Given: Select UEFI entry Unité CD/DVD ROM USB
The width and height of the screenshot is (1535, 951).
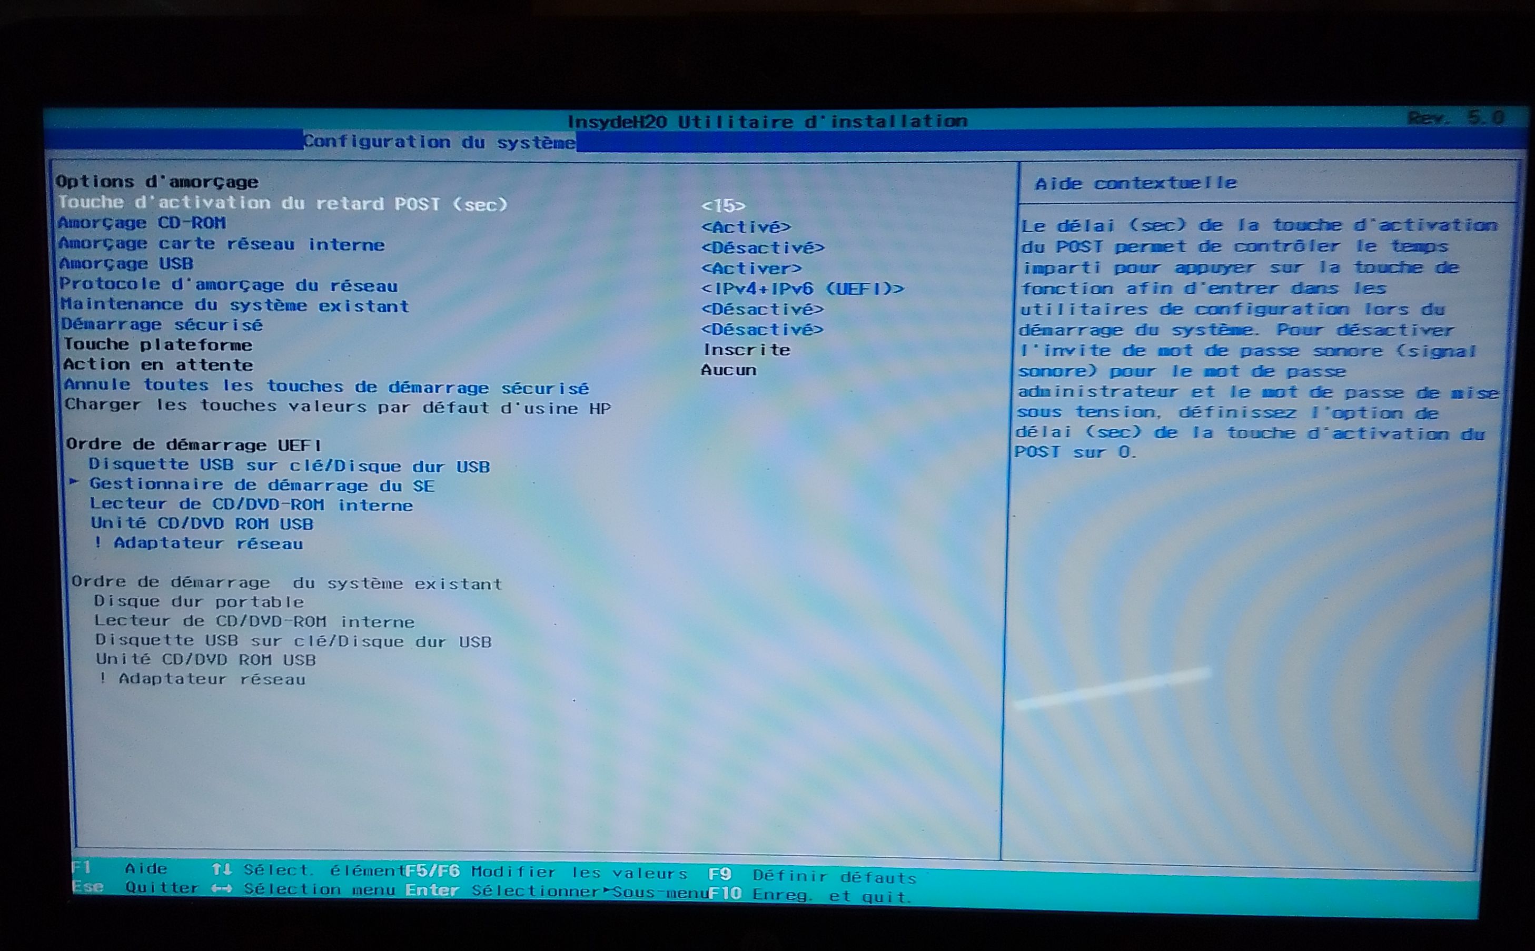Looking at the screenshot, I should pos(202,523).
